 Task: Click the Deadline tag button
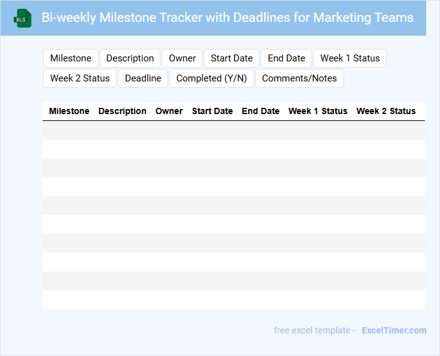(x=143, y=78)
